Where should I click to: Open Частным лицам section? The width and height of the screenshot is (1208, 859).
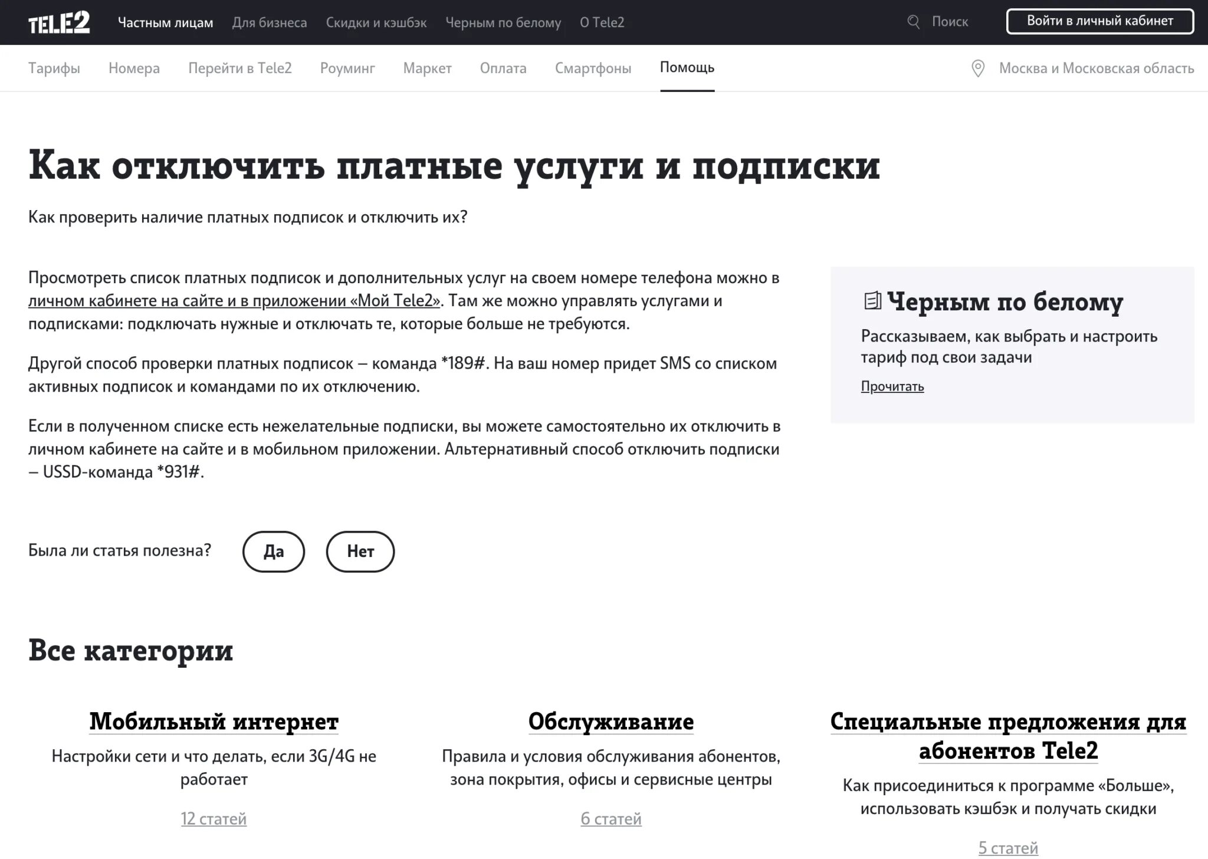(165, 22)
